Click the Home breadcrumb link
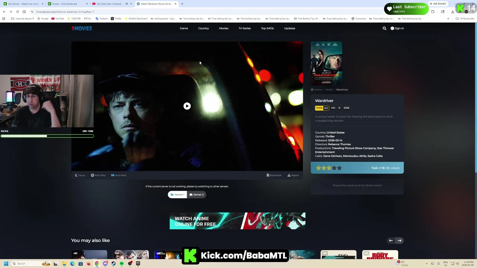The image size is (477, 268). click(x=316, y=90)
